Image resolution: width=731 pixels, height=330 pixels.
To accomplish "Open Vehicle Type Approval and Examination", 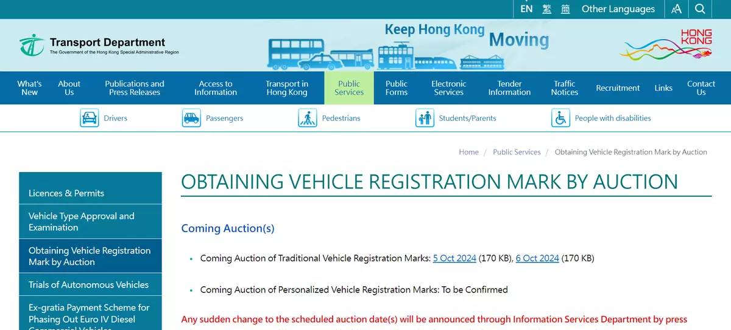I will 90,222.
